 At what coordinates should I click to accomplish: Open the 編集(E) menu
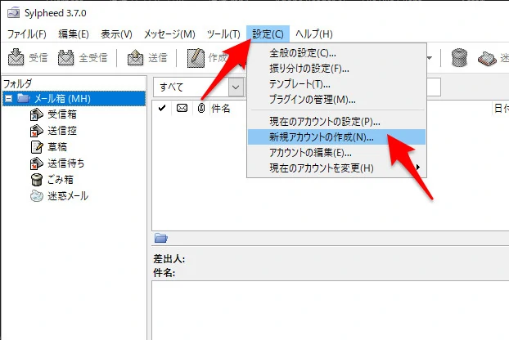(x=74, y=34)
